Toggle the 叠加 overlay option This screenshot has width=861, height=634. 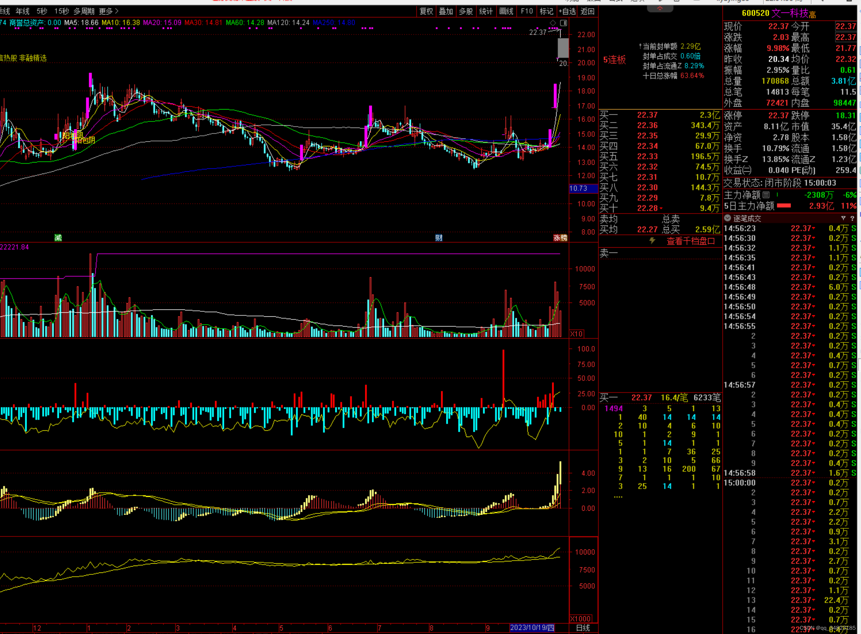point(446,12)
